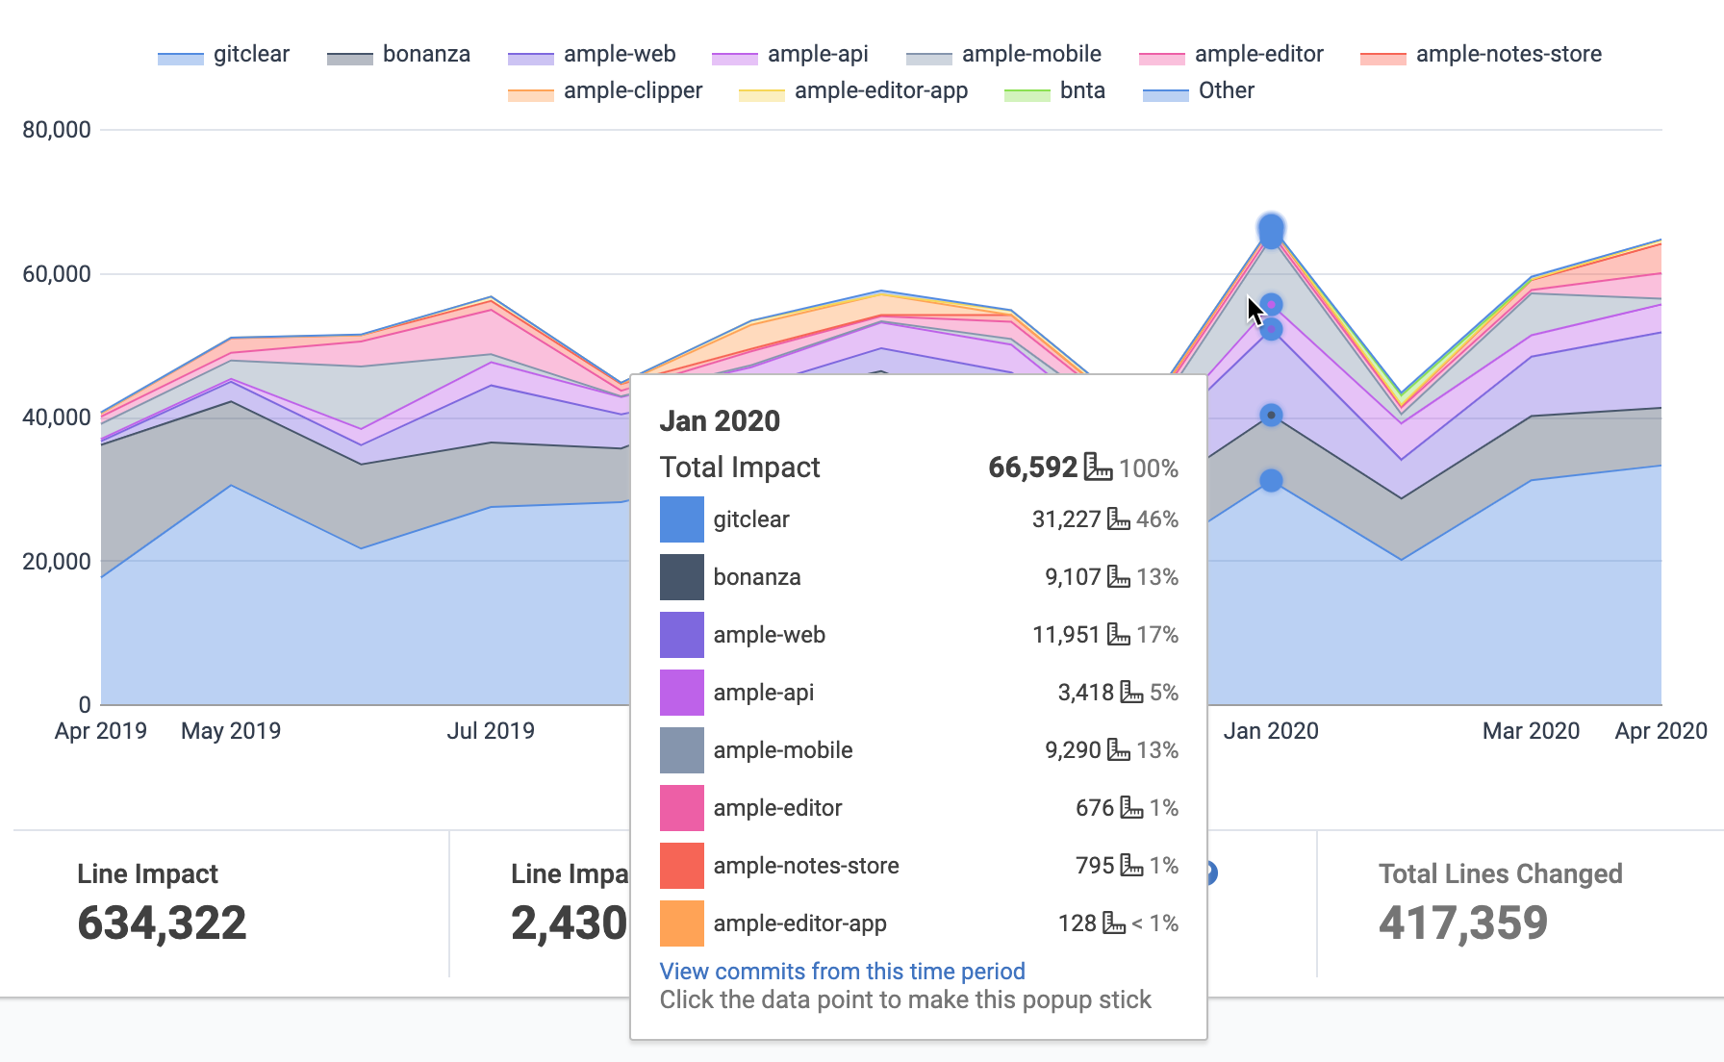The image size is (1724, 1062).
Task: Click the impact icon next to 795
Action: (1132, 866)
